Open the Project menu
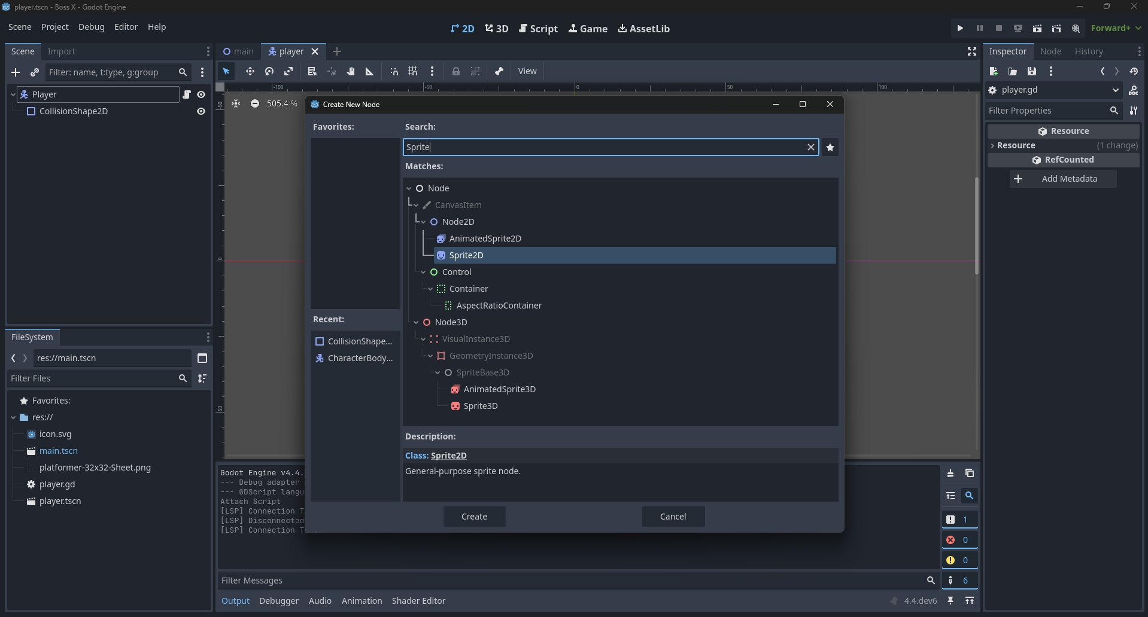Screen dimensions: 1148x617 point(55,27)
